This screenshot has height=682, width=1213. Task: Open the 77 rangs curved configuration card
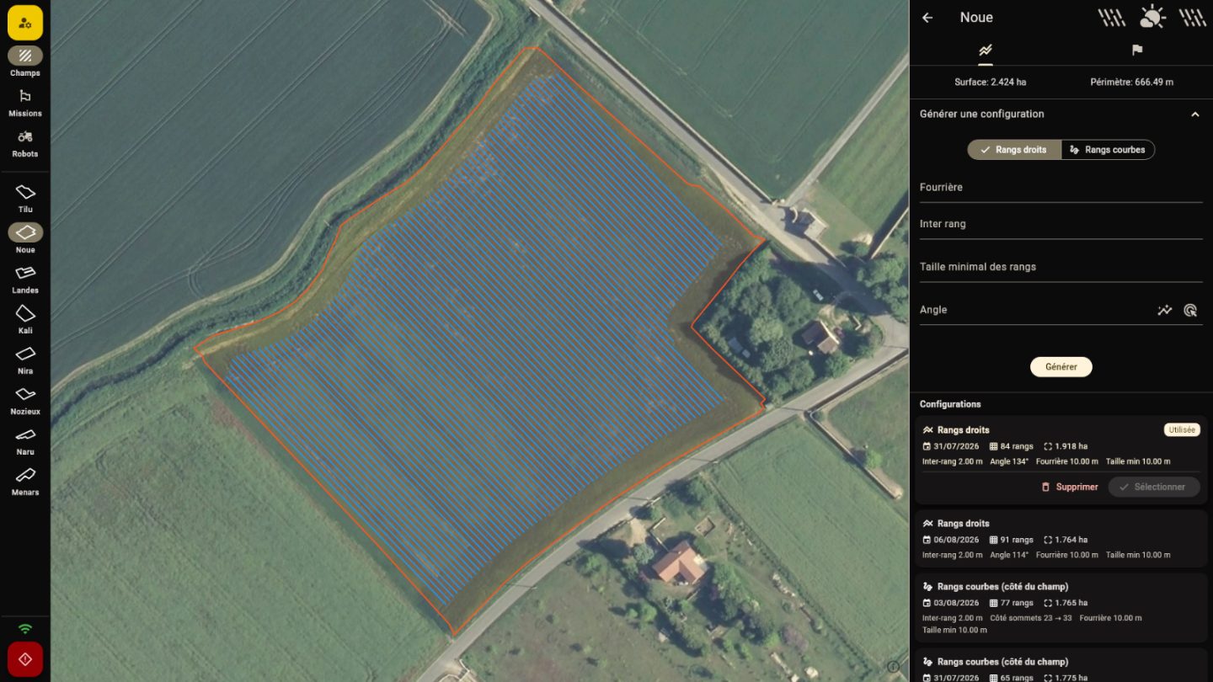click(x=1061, y=608)
